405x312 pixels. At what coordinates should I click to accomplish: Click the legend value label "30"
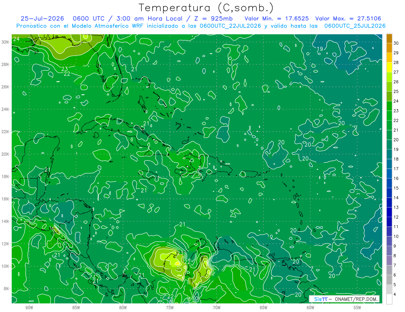(x=396, y=43)
